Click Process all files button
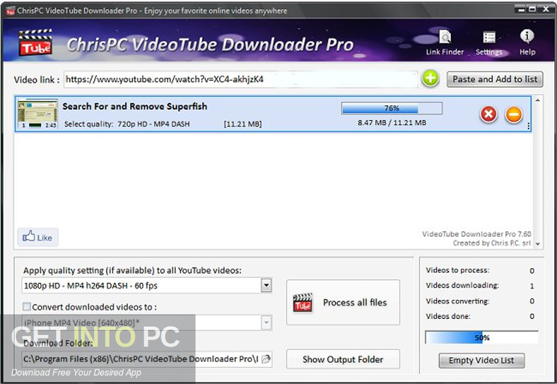Viewport: 557px width, 384px height. [343, 302]
